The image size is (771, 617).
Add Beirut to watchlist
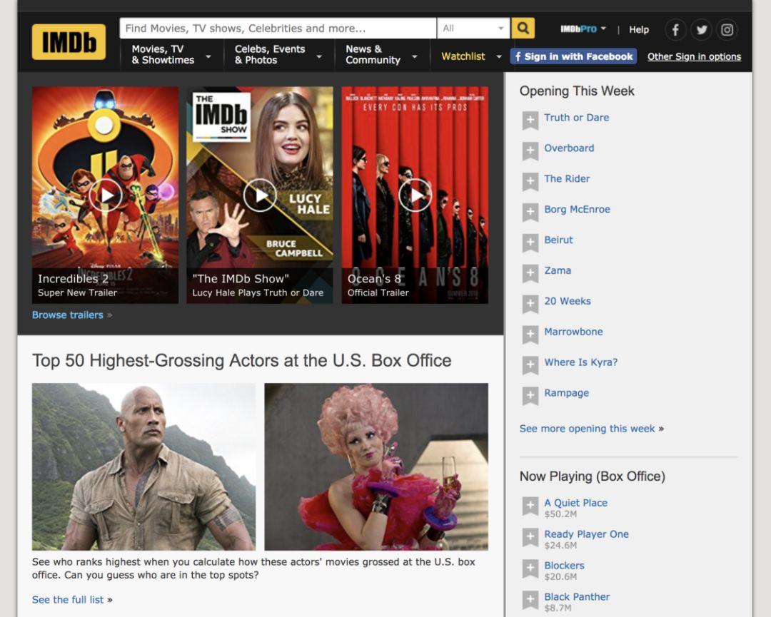[530, 243]
